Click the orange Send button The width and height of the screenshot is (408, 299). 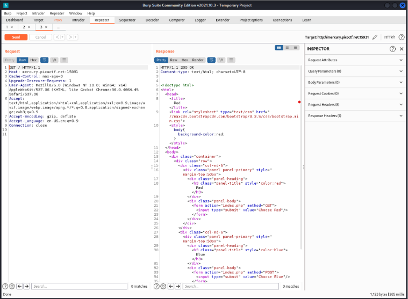tap(16, 37)
